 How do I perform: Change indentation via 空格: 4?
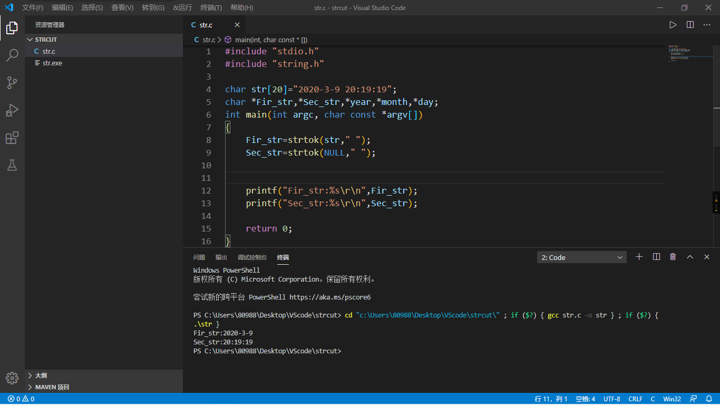click(x=585, y=399)
